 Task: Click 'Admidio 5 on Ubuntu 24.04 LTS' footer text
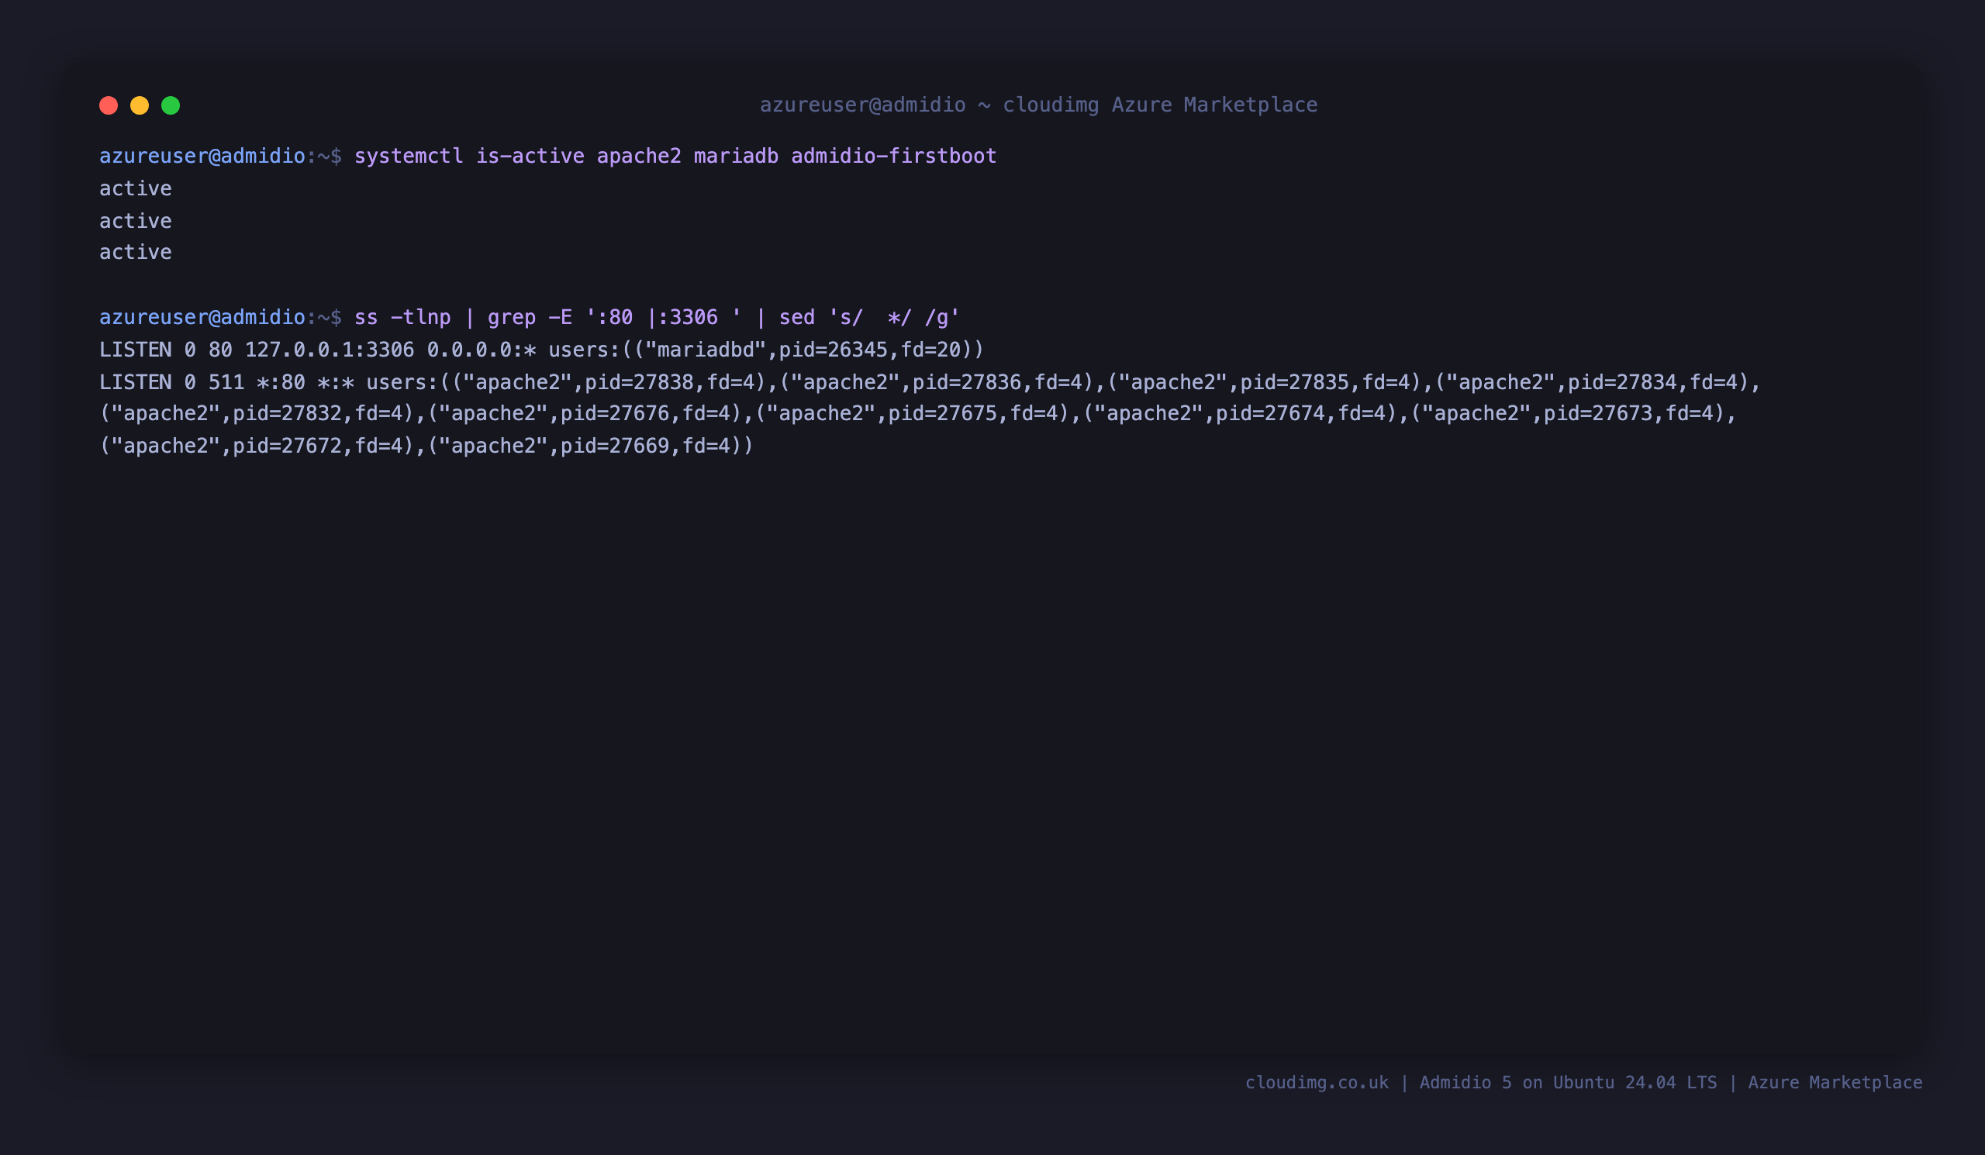[1569, 1083]
